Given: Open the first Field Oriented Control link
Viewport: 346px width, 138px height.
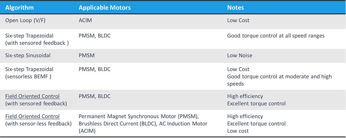Looking at the screenshot, I should [33, 96].
